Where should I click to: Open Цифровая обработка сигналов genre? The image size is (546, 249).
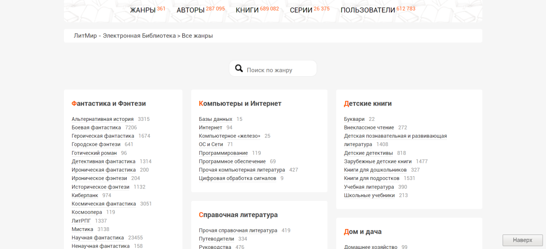[237, 178]
